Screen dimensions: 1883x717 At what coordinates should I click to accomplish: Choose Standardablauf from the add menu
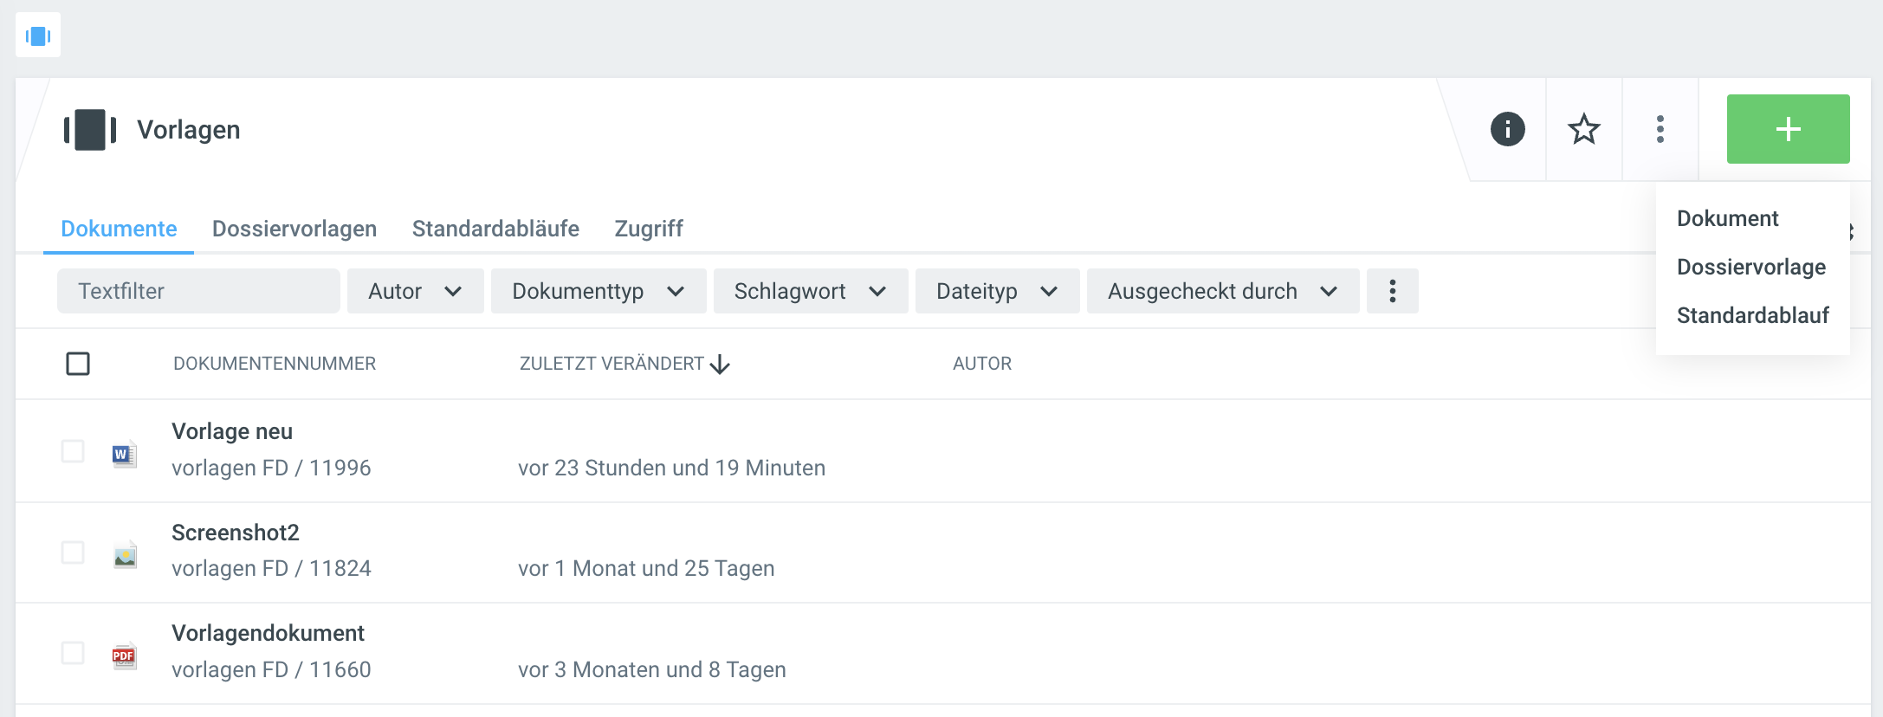click(1752, 315)
